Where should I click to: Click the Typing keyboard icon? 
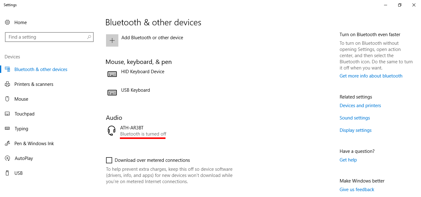[x=7, y=128]
